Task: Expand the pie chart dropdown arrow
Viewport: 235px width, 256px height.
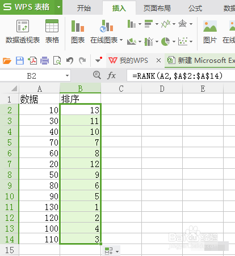Action: pyautogui.click(x=174, y=41)
